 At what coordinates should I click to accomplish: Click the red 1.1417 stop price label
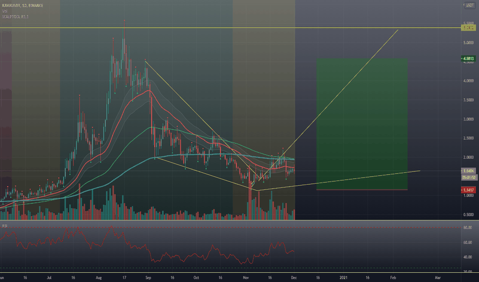click(x=468, y=190)
